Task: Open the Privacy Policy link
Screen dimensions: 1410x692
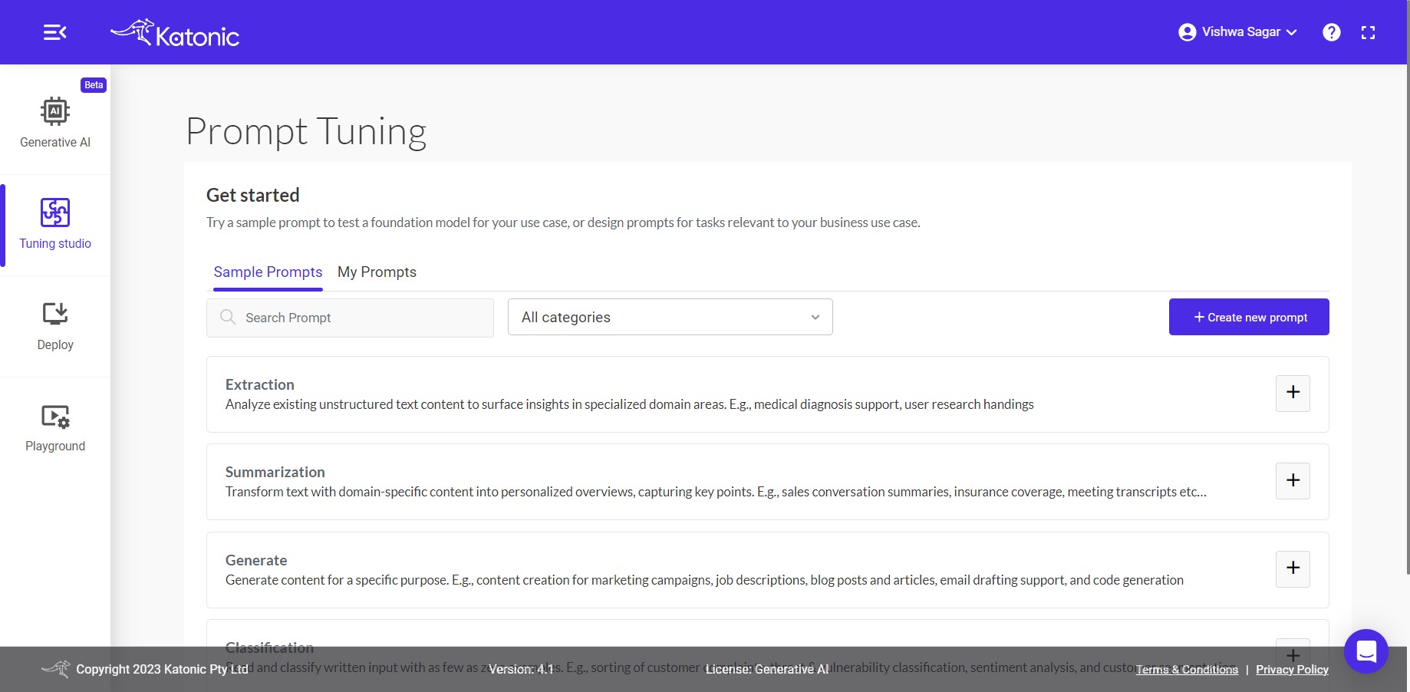Action: coord(1292,670)
